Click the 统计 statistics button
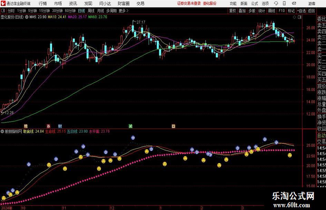Screen dimensions: 326x210 click(261, 11)
